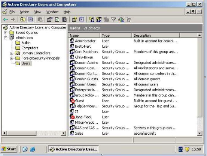Expand the Saved Queries node
Image resolution: width=207 pixels, height=156 pixels.
(6, 33)
